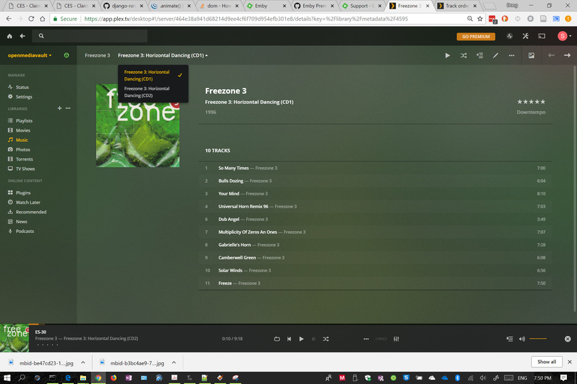Screen dimensions: 577x384
Task: Click the now playing cover thumbnail
Action: tap(15, 339)
